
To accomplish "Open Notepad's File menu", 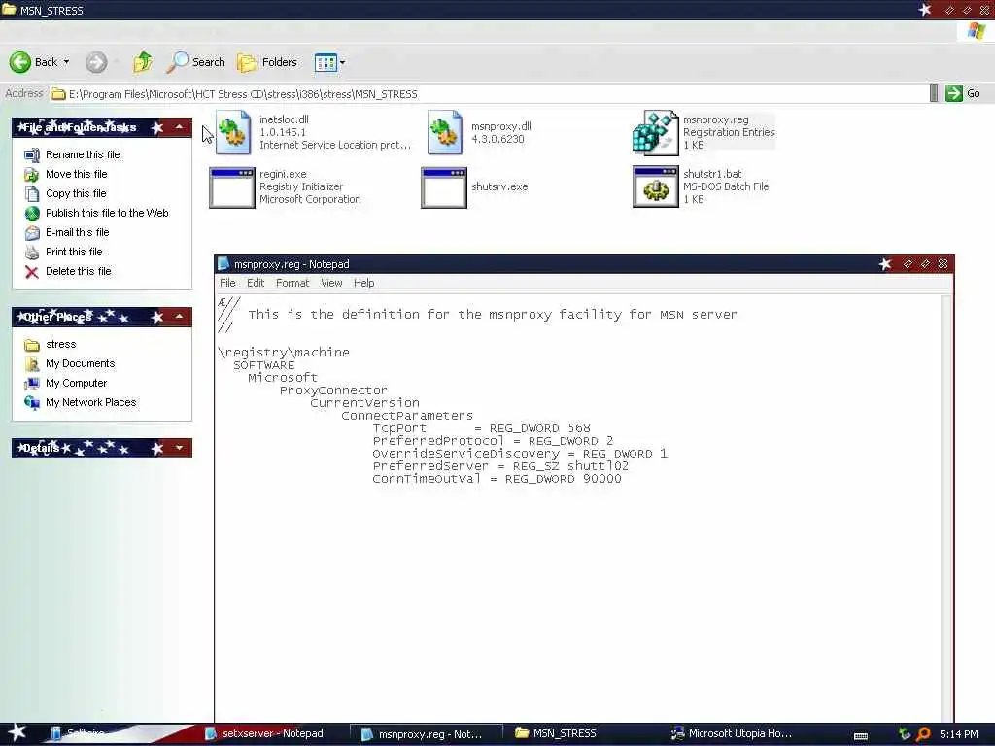I will (x=227, y=283).
